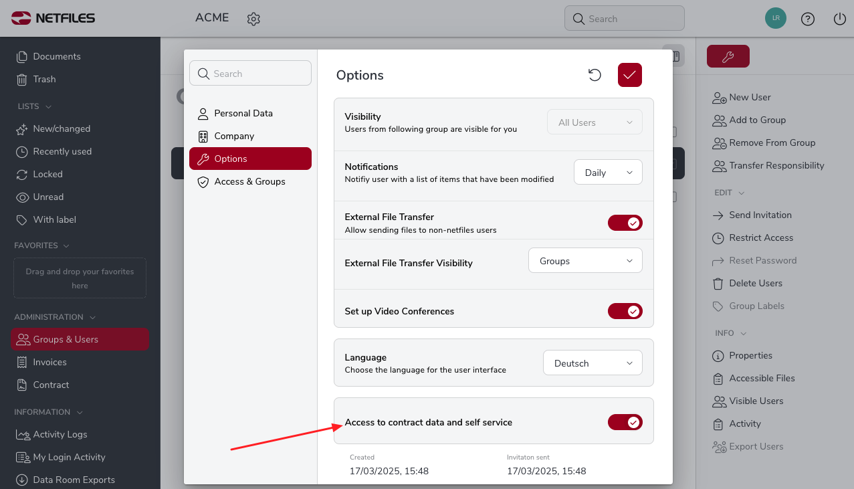Collapse the LISTS section
The image size is (854, 489).
pos(34,106)
